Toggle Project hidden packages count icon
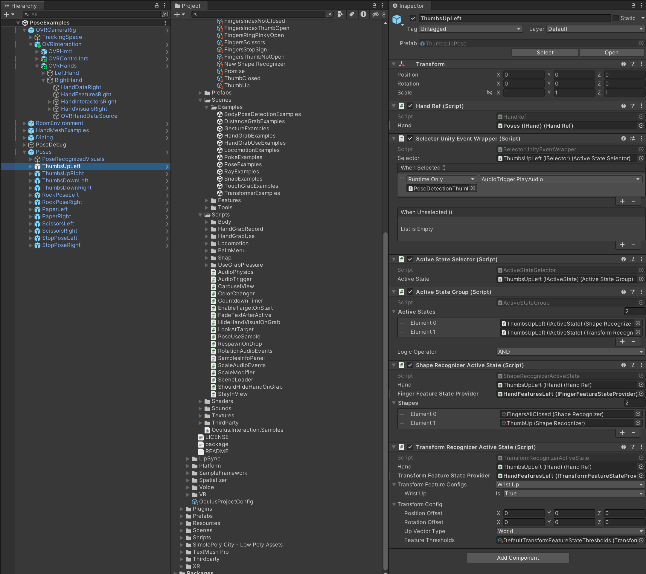Screen dimensions: 646x574 [x=379, y=14]
